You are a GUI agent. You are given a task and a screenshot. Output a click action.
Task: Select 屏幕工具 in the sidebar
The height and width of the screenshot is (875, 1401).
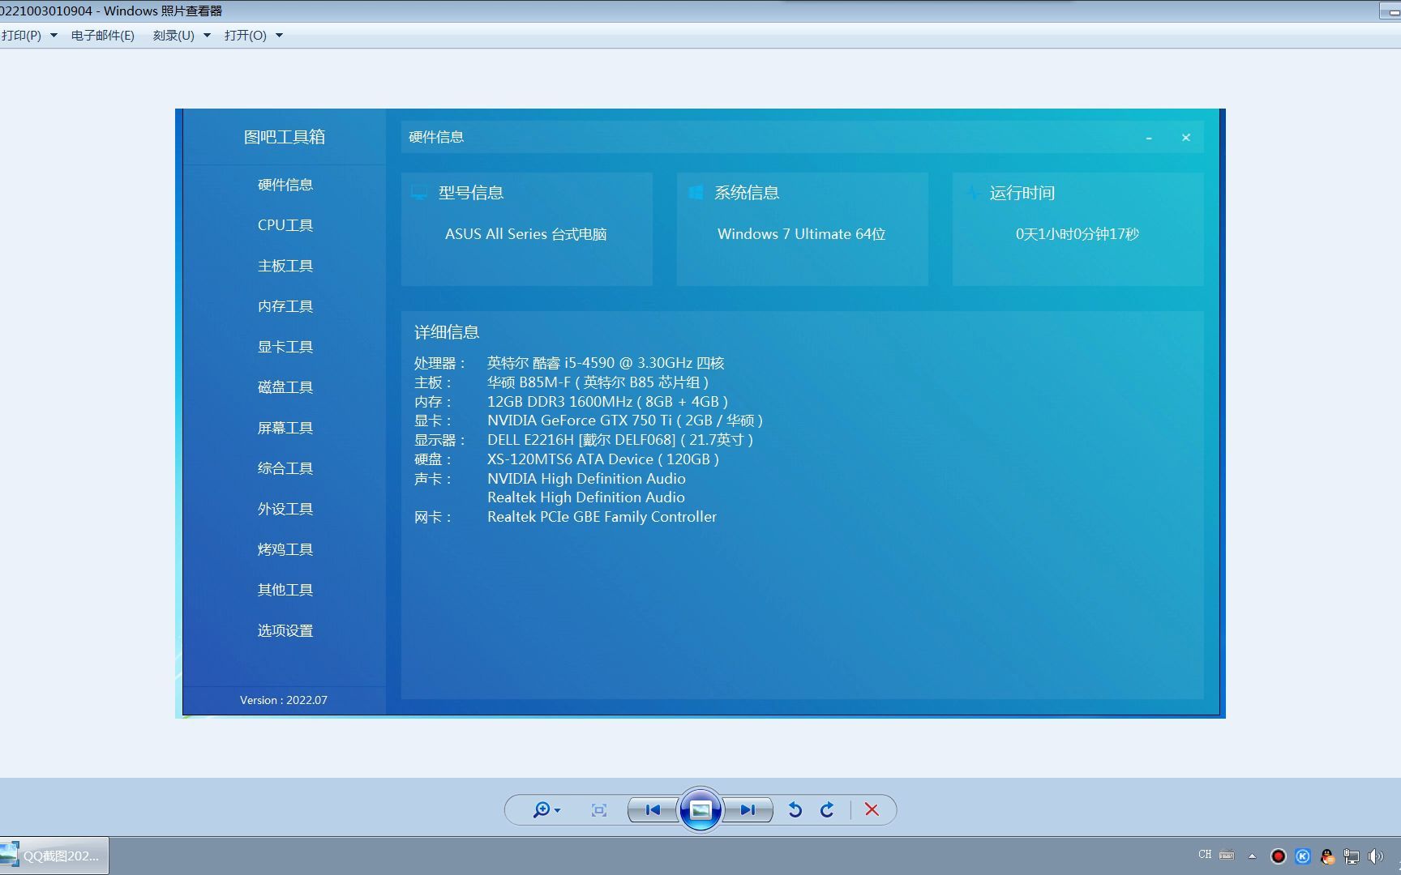[285, 428]
